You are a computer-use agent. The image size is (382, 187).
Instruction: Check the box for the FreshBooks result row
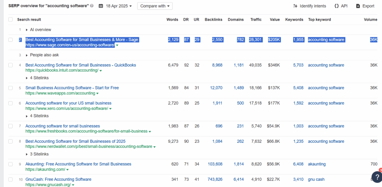pos(10,126)
